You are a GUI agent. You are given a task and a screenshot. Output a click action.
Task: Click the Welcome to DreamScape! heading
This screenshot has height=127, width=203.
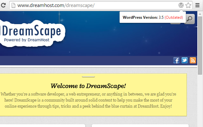click(x=88, y=86)
